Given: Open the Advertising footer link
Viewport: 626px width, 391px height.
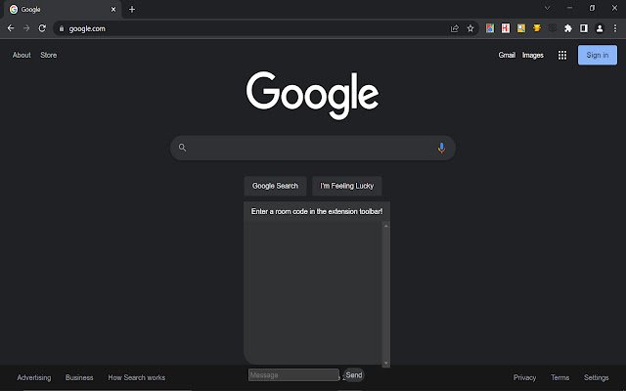Looking at the screenshot, I should (34, 377).
